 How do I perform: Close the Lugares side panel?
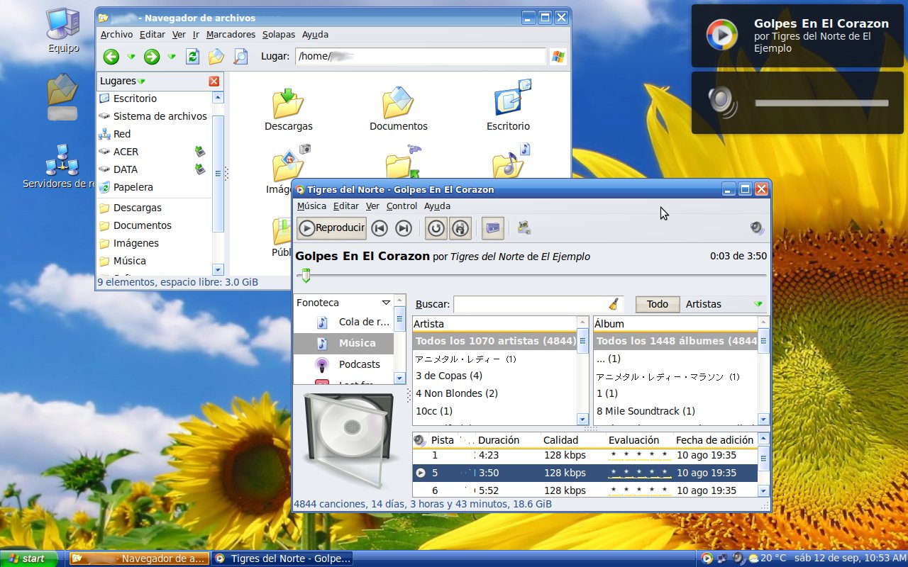click(214, 82)
